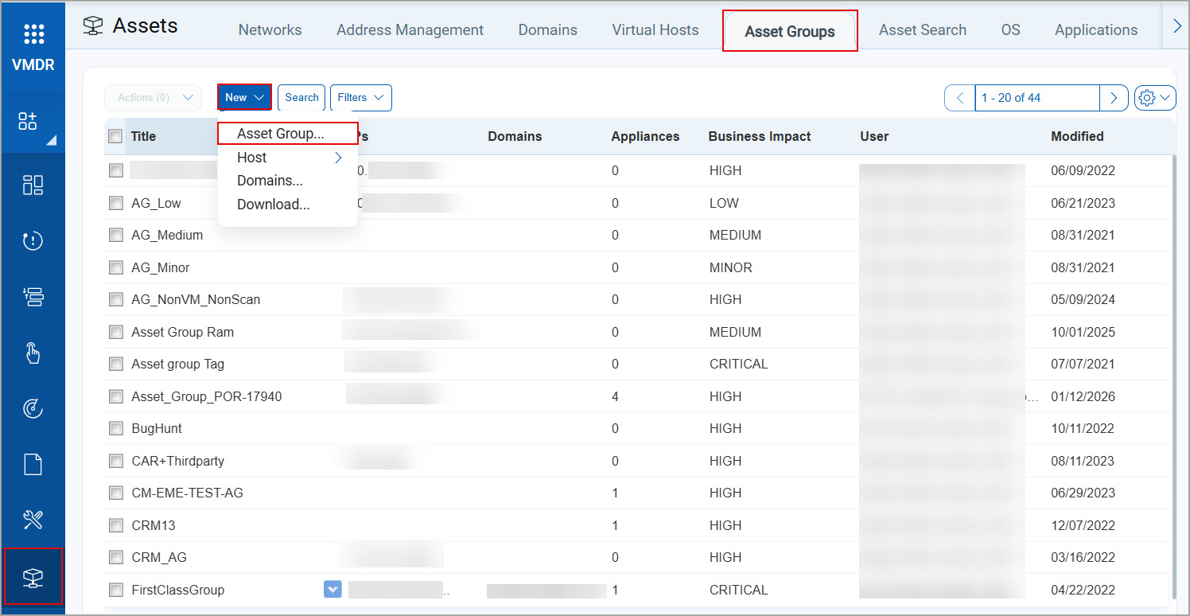Check the select-all checkbox in header
The height and width of the screenshot is (616, 1190).
click(x=115, y=136)
